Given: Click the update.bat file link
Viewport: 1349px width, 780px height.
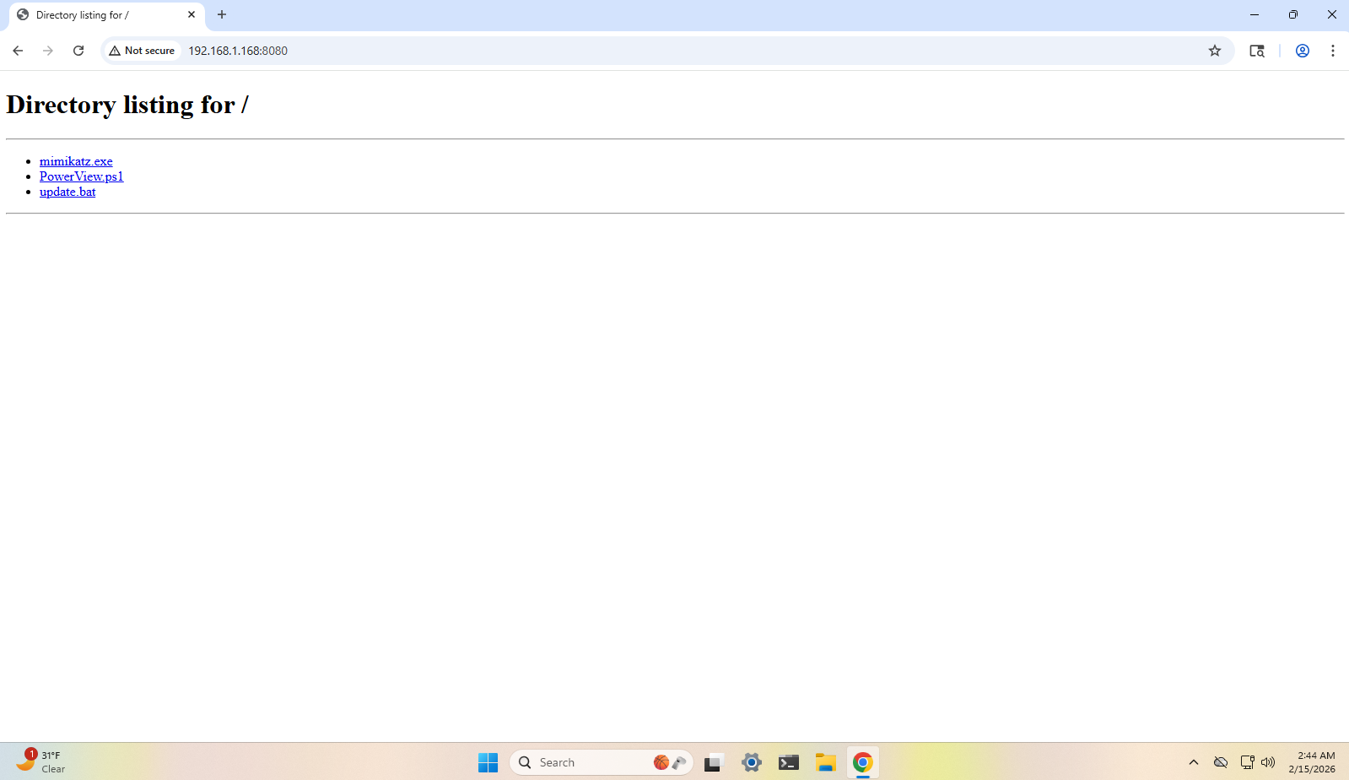Looking at the screenshot, I should point(67,192).
